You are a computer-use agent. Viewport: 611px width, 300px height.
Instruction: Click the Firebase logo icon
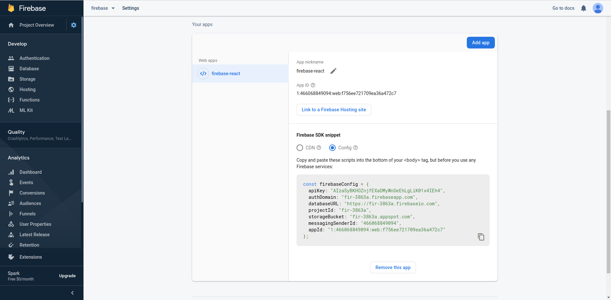click(11, 8)
